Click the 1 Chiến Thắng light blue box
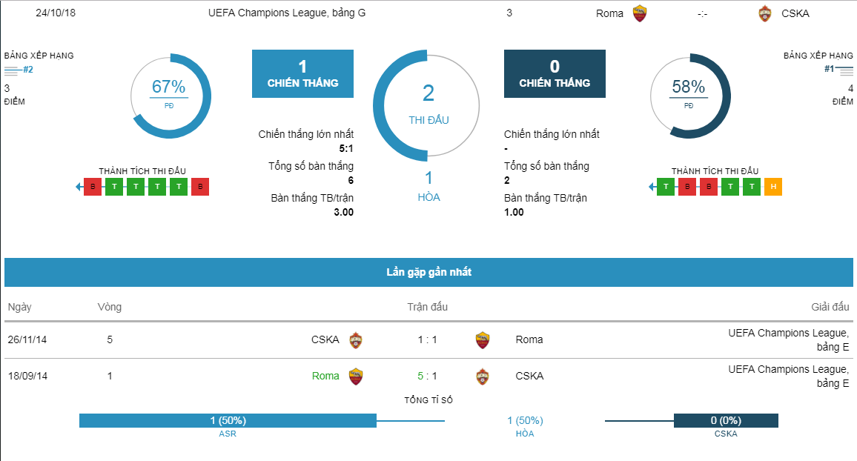This screenshot has width=857, height=461. tap(302, 73)
